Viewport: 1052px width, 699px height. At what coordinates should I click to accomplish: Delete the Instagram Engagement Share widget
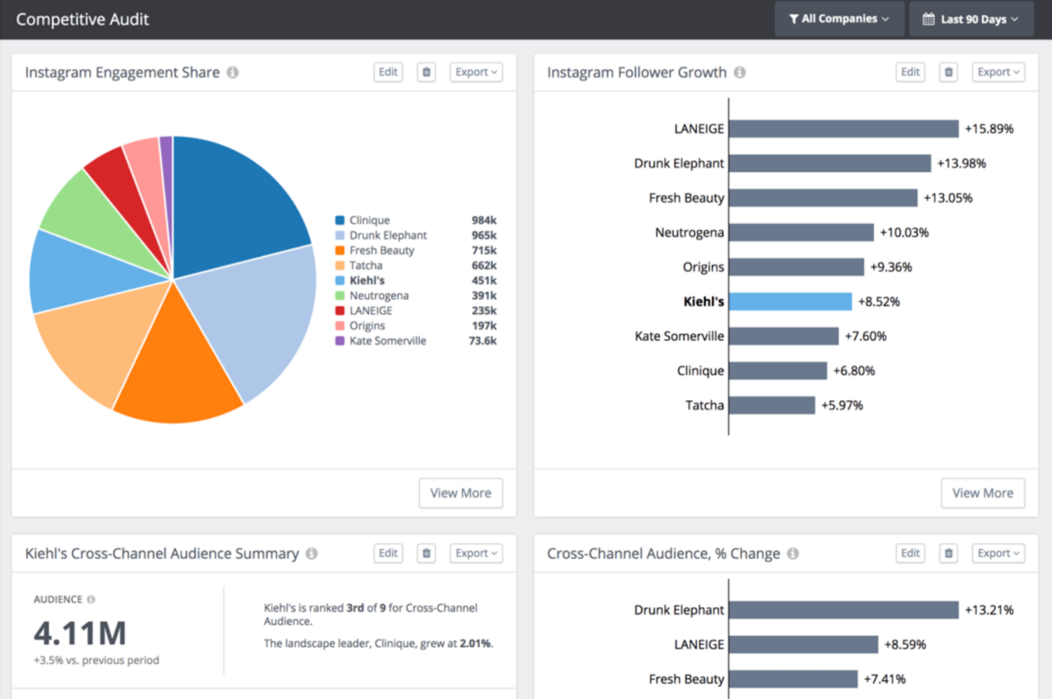click(425, 72)
